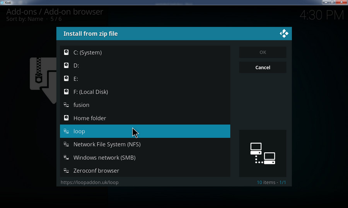
Task: Open the Home folder entry
Action: click(x=145, y=118)
